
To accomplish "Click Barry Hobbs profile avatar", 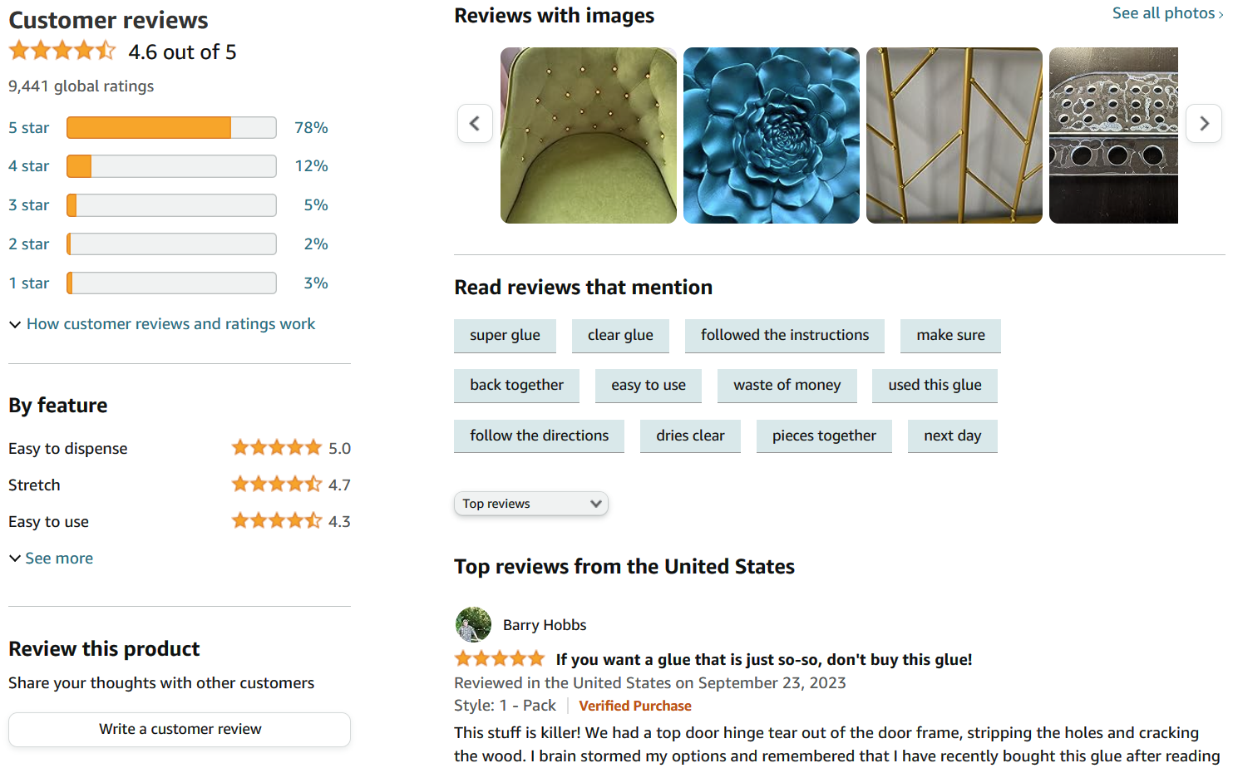I will tap(473, 625).
